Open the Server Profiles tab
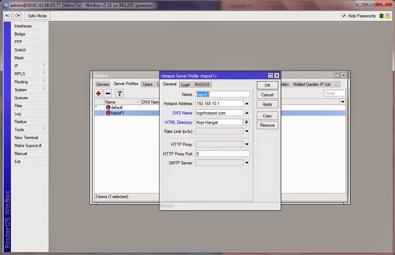395x255 pixels. point(126,84)
